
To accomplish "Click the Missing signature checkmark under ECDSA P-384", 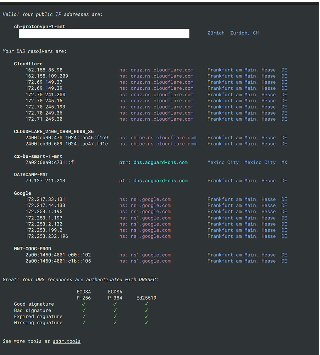I will 115,322.
